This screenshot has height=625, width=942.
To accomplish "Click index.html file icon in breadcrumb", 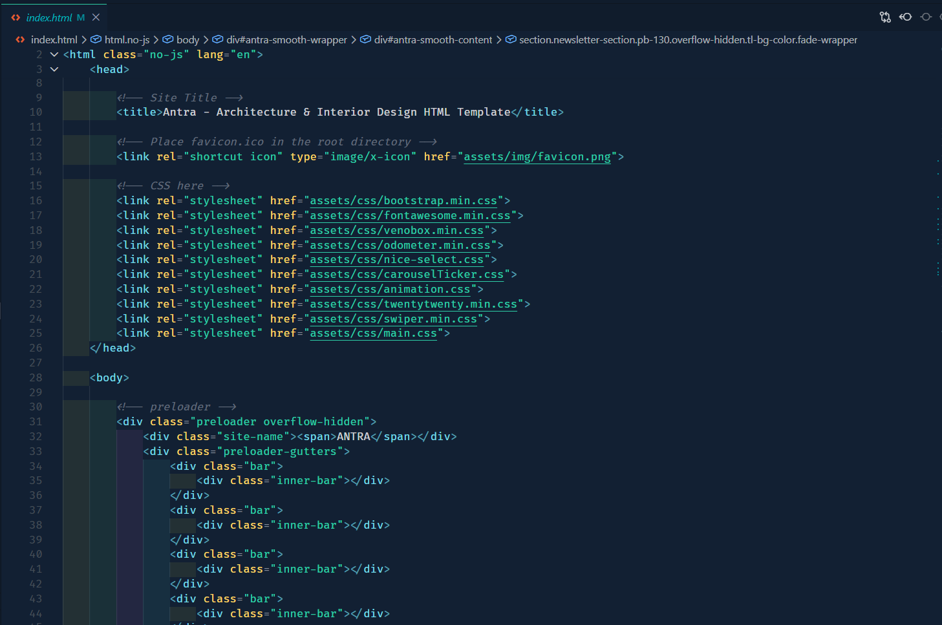I will click(x=20, y=40).
